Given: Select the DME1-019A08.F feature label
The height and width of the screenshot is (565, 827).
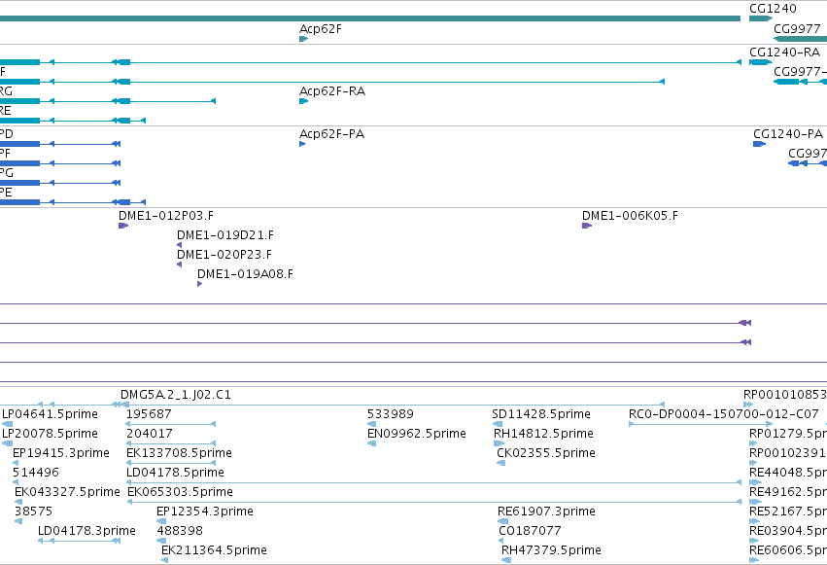Looking at the screenshot, I should pos(245,274).
